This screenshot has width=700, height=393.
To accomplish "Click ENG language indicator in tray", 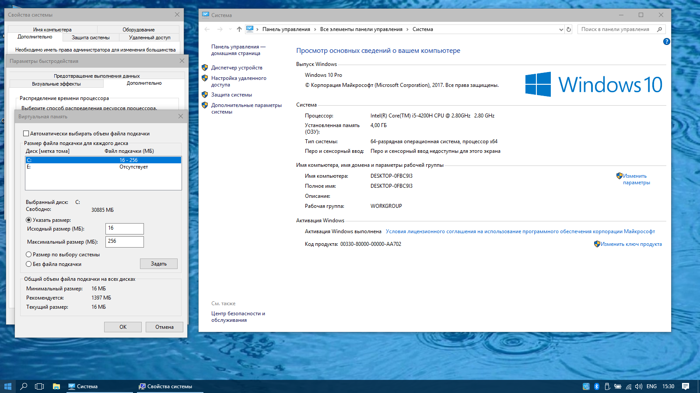I will pyautogui.click(x=651, y=386).
